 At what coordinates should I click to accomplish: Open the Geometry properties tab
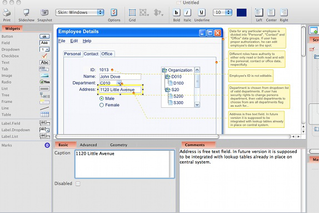tap(118, 145)
